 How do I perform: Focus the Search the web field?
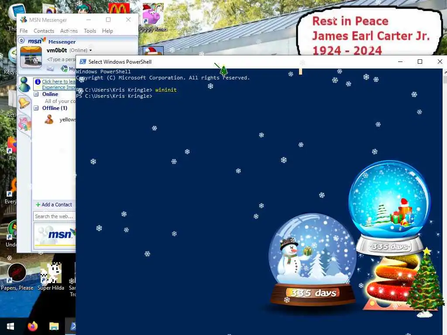pos(55,216)
